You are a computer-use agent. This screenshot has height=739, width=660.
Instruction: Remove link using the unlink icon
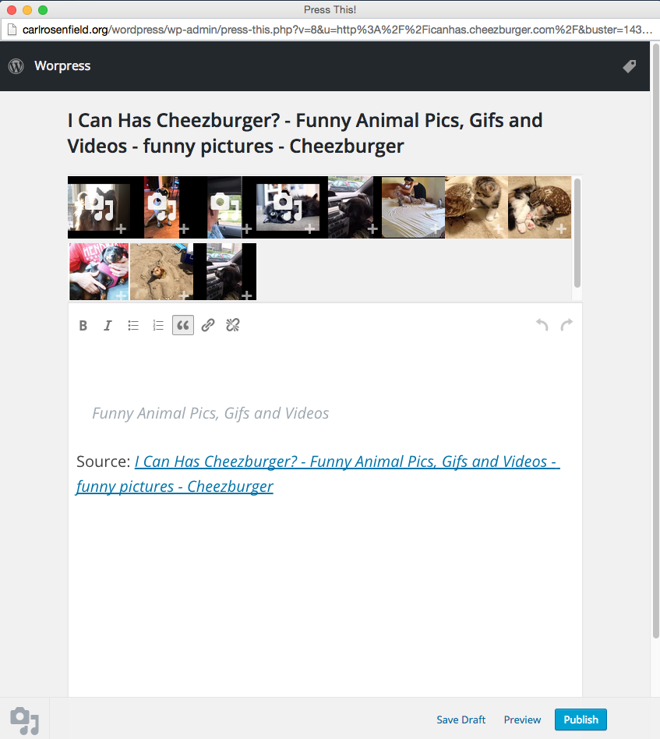(233, 325)
